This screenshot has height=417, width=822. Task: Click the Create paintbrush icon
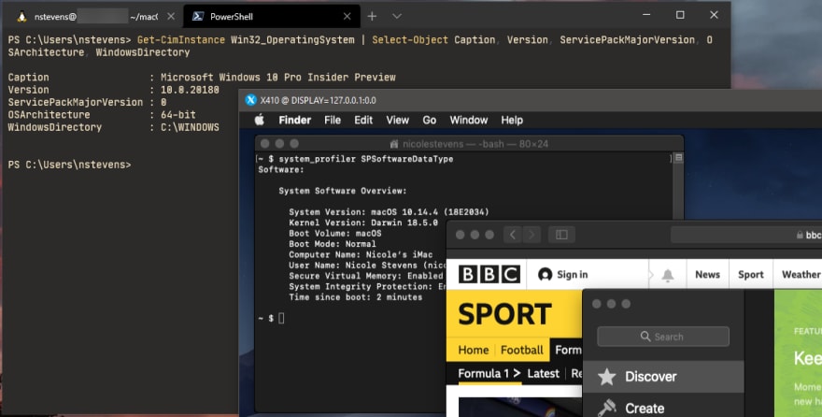pos(606,408)
